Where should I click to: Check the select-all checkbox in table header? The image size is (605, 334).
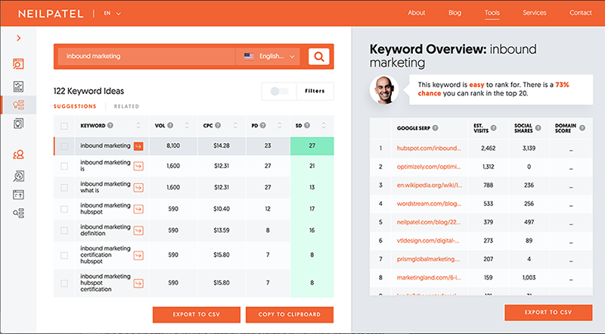[x=64, y=126]
